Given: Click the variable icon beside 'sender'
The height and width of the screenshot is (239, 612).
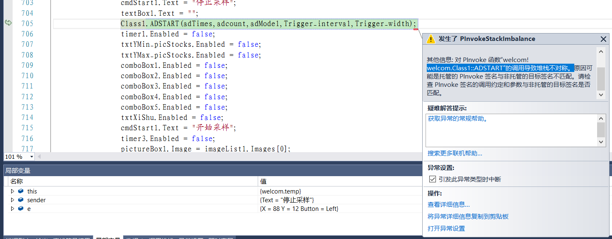Looking at the screenshot, I should [21, 200].
